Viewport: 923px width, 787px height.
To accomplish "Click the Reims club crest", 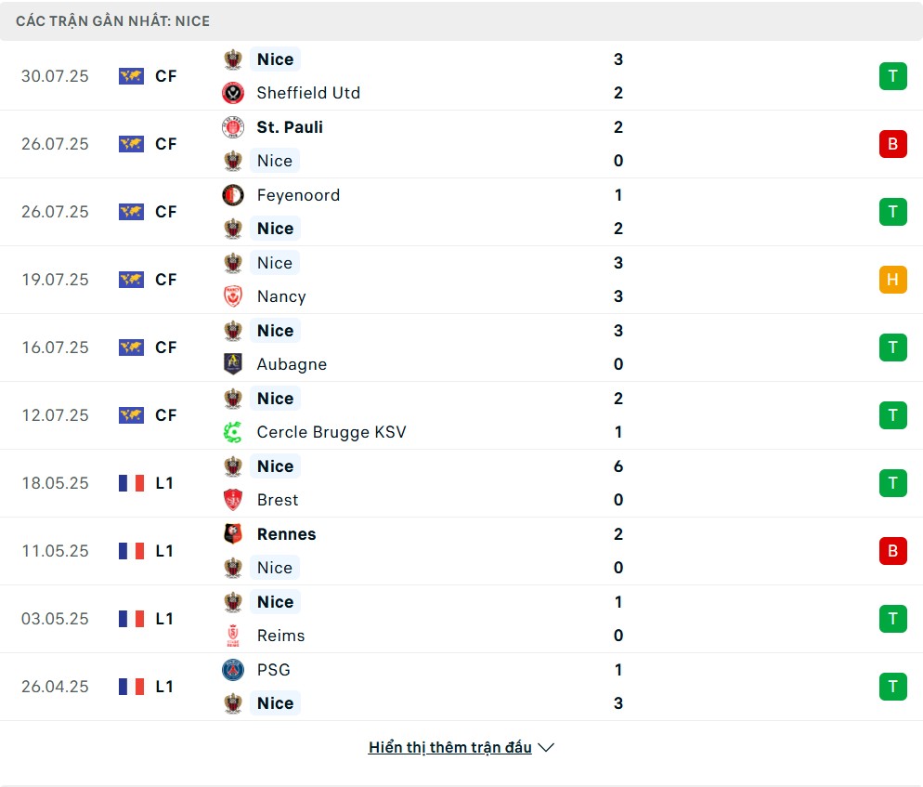I will (x=233, y=636).
